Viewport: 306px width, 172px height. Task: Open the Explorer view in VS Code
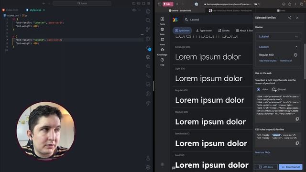coord(148,11)
